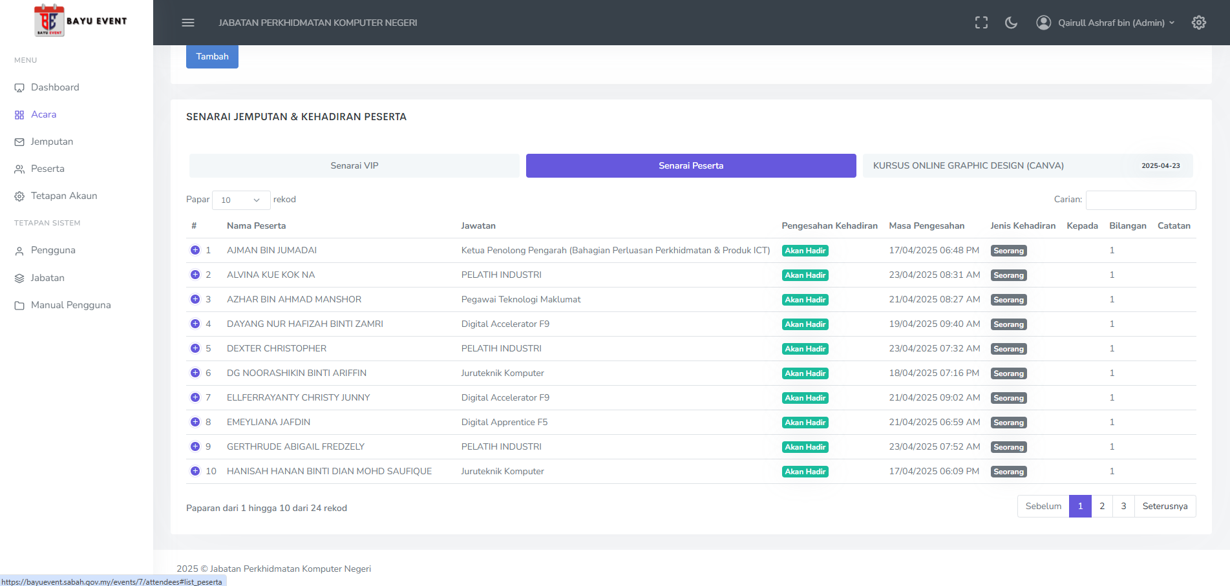Open Jabatan in the sidebar
This screenshot has width=1230, height=586.
click(47, 278)
